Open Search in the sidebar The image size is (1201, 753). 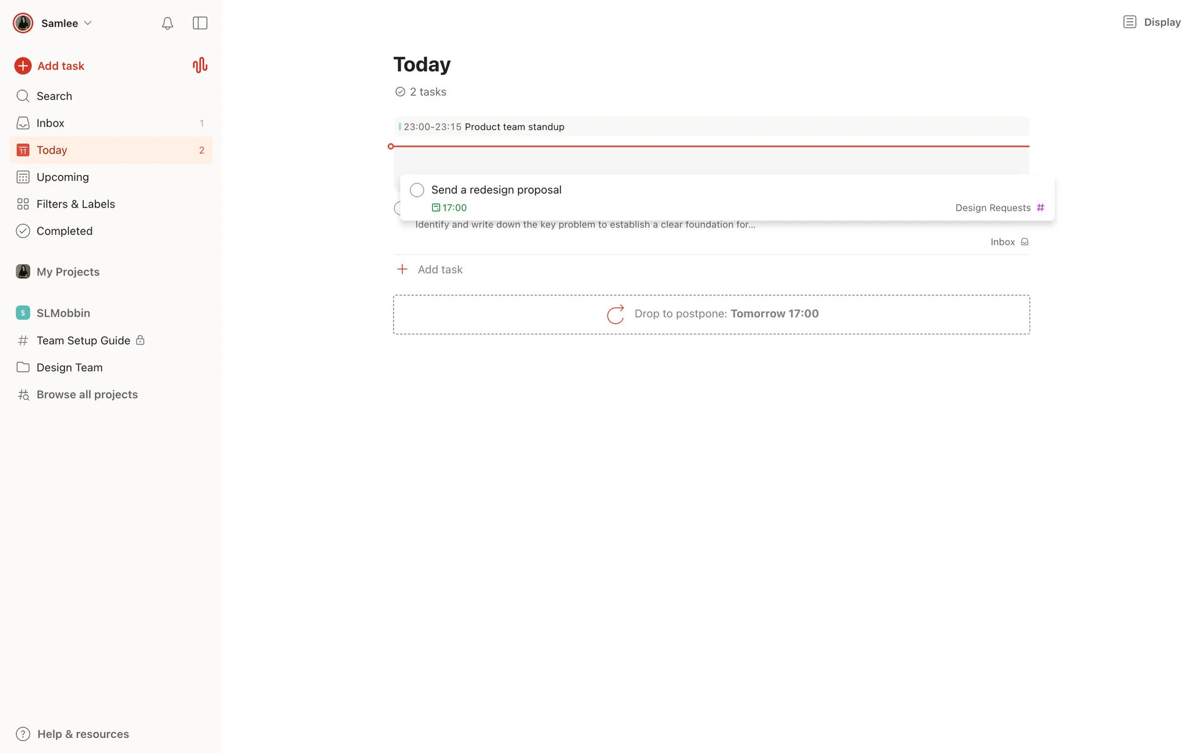click(54, 96)
